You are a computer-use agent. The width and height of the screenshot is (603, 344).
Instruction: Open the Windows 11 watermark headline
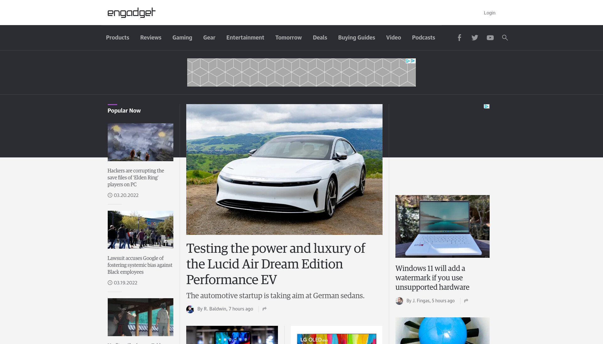pos(432,278)
